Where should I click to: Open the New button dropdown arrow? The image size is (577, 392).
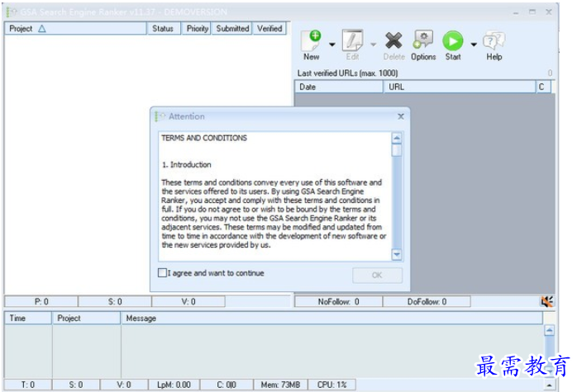tap(332, 45)
